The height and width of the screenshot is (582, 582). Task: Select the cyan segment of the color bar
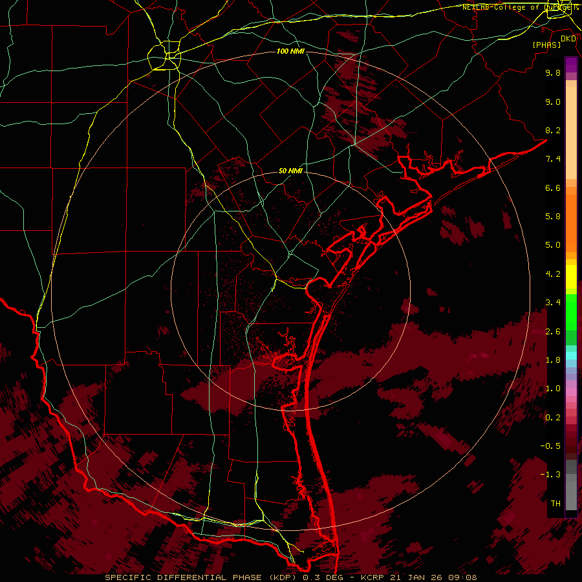click(571, 356)
